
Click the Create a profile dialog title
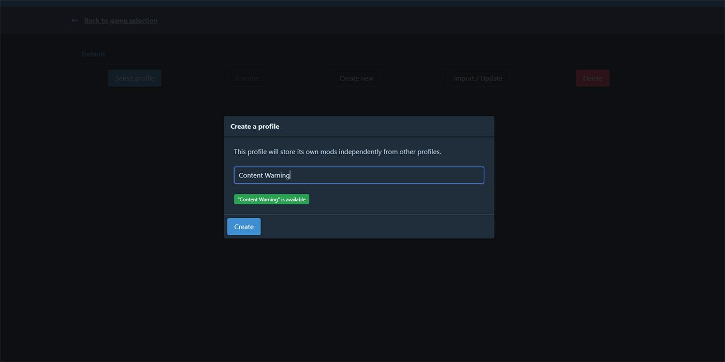click(255, 126)
